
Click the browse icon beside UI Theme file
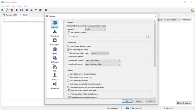coord(147,36)
